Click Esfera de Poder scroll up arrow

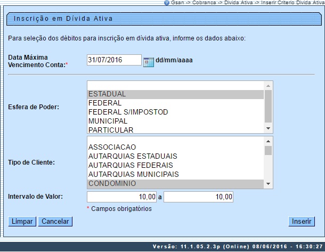pos(268,86)
